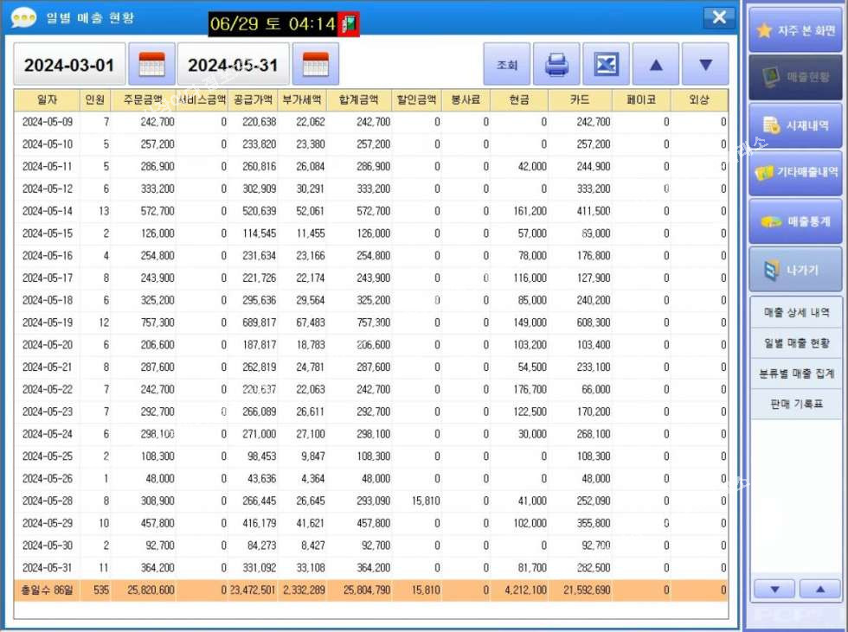The width and height of the screenshot is (848, 632).
Task: Select the row dated 2024-05-20
Action: tap(371, 345)
